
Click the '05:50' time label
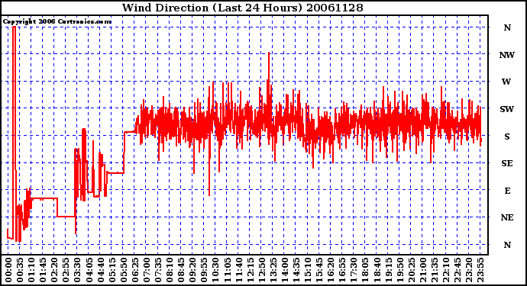[123, 271]
